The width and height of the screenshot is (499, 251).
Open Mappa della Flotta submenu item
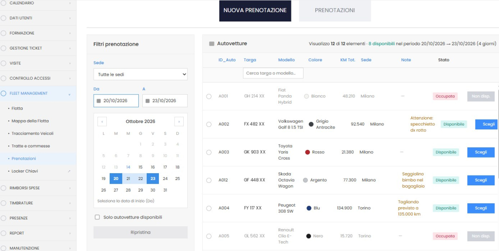tap(30, 121)
